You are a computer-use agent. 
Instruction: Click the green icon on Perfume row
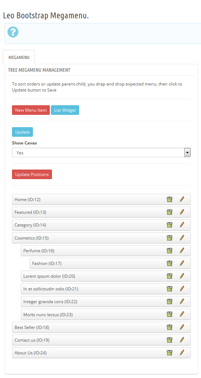coord(170,251)
